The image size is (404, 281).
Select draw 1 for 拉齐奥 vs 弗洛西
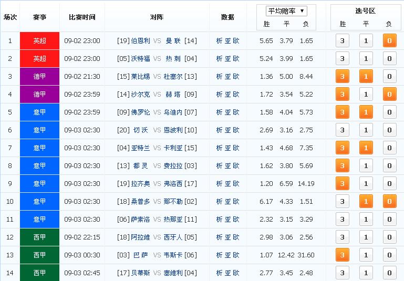click(366, 184)
